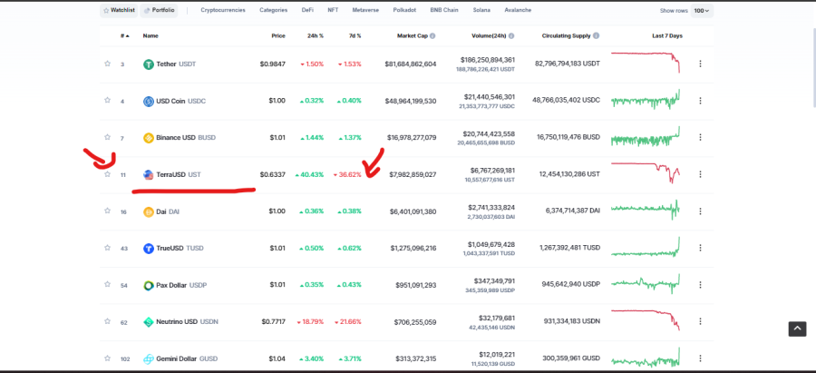Star Tether to add to watchlist
Screen dimensions: 816x373
coord(107,64)
